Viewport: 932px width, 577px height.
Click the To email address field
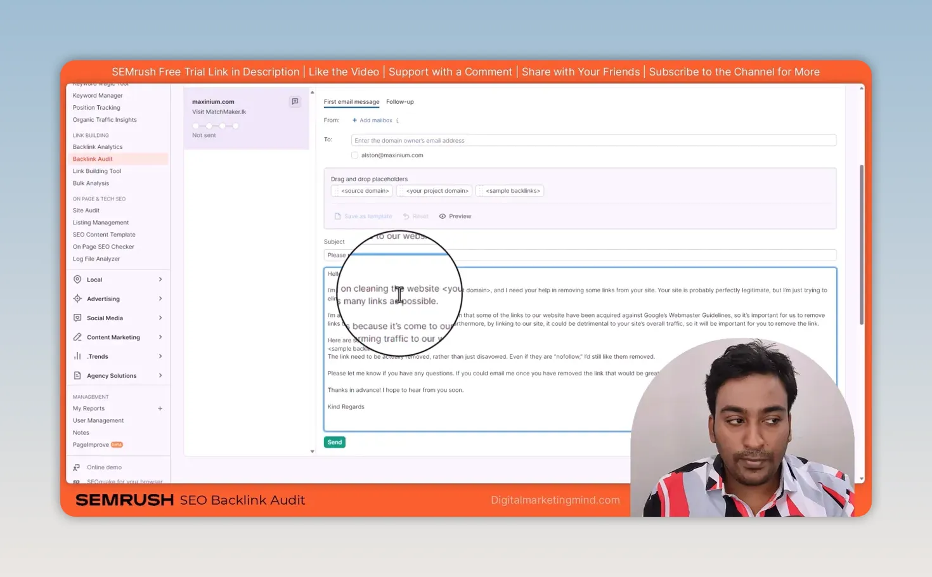(x=593, y=141)
